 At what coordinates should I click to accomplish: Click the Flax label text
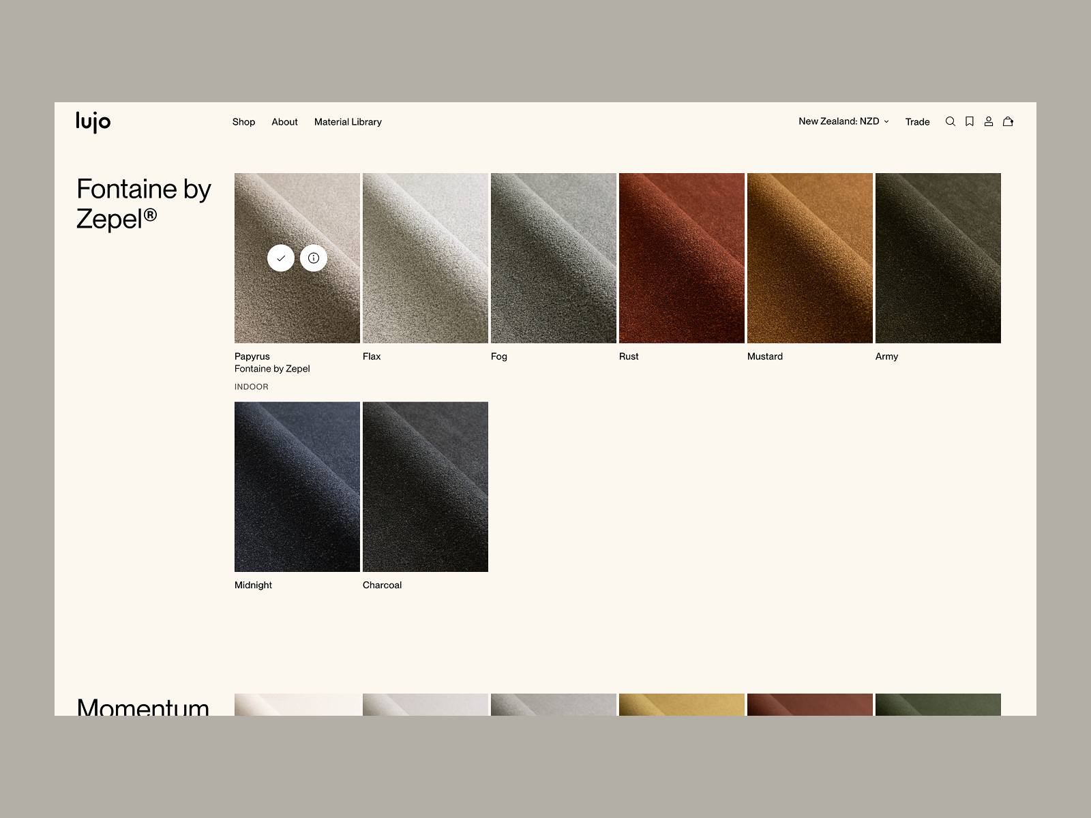[372, 357]
